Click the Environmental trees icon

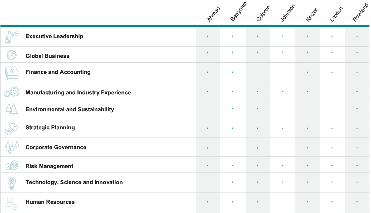point(12,109)
